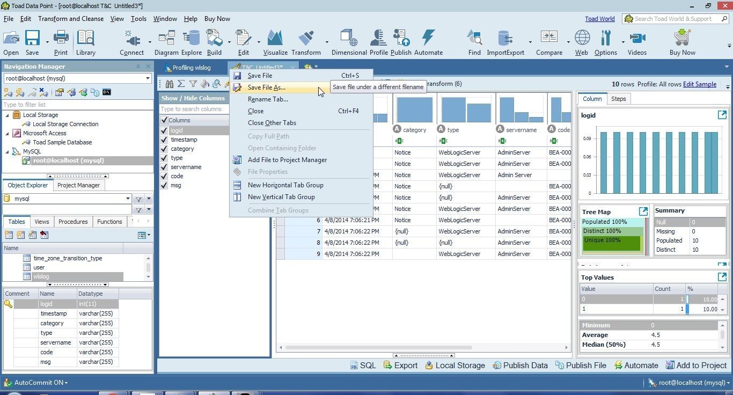Choose New Vertical Tab Group
The image size is (733, 395).
301,197
